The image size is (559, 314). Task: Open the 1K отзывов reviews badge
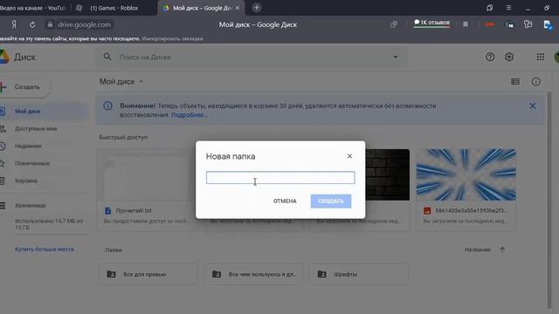pos(431,23)
